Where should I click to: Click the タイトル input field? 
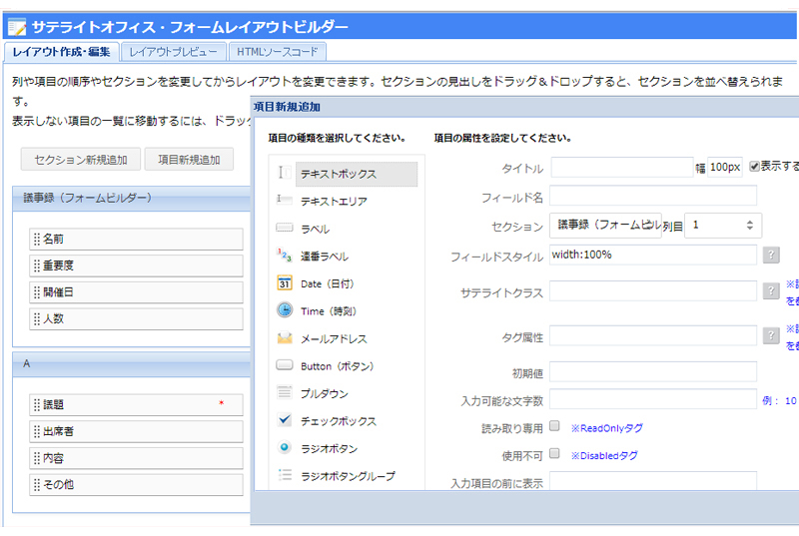(x=621, y=167)
